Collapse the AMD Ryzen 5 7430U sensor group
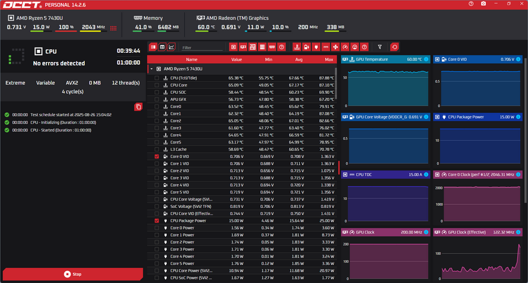This screenshot has width=528, height=283. coord(152,69)
